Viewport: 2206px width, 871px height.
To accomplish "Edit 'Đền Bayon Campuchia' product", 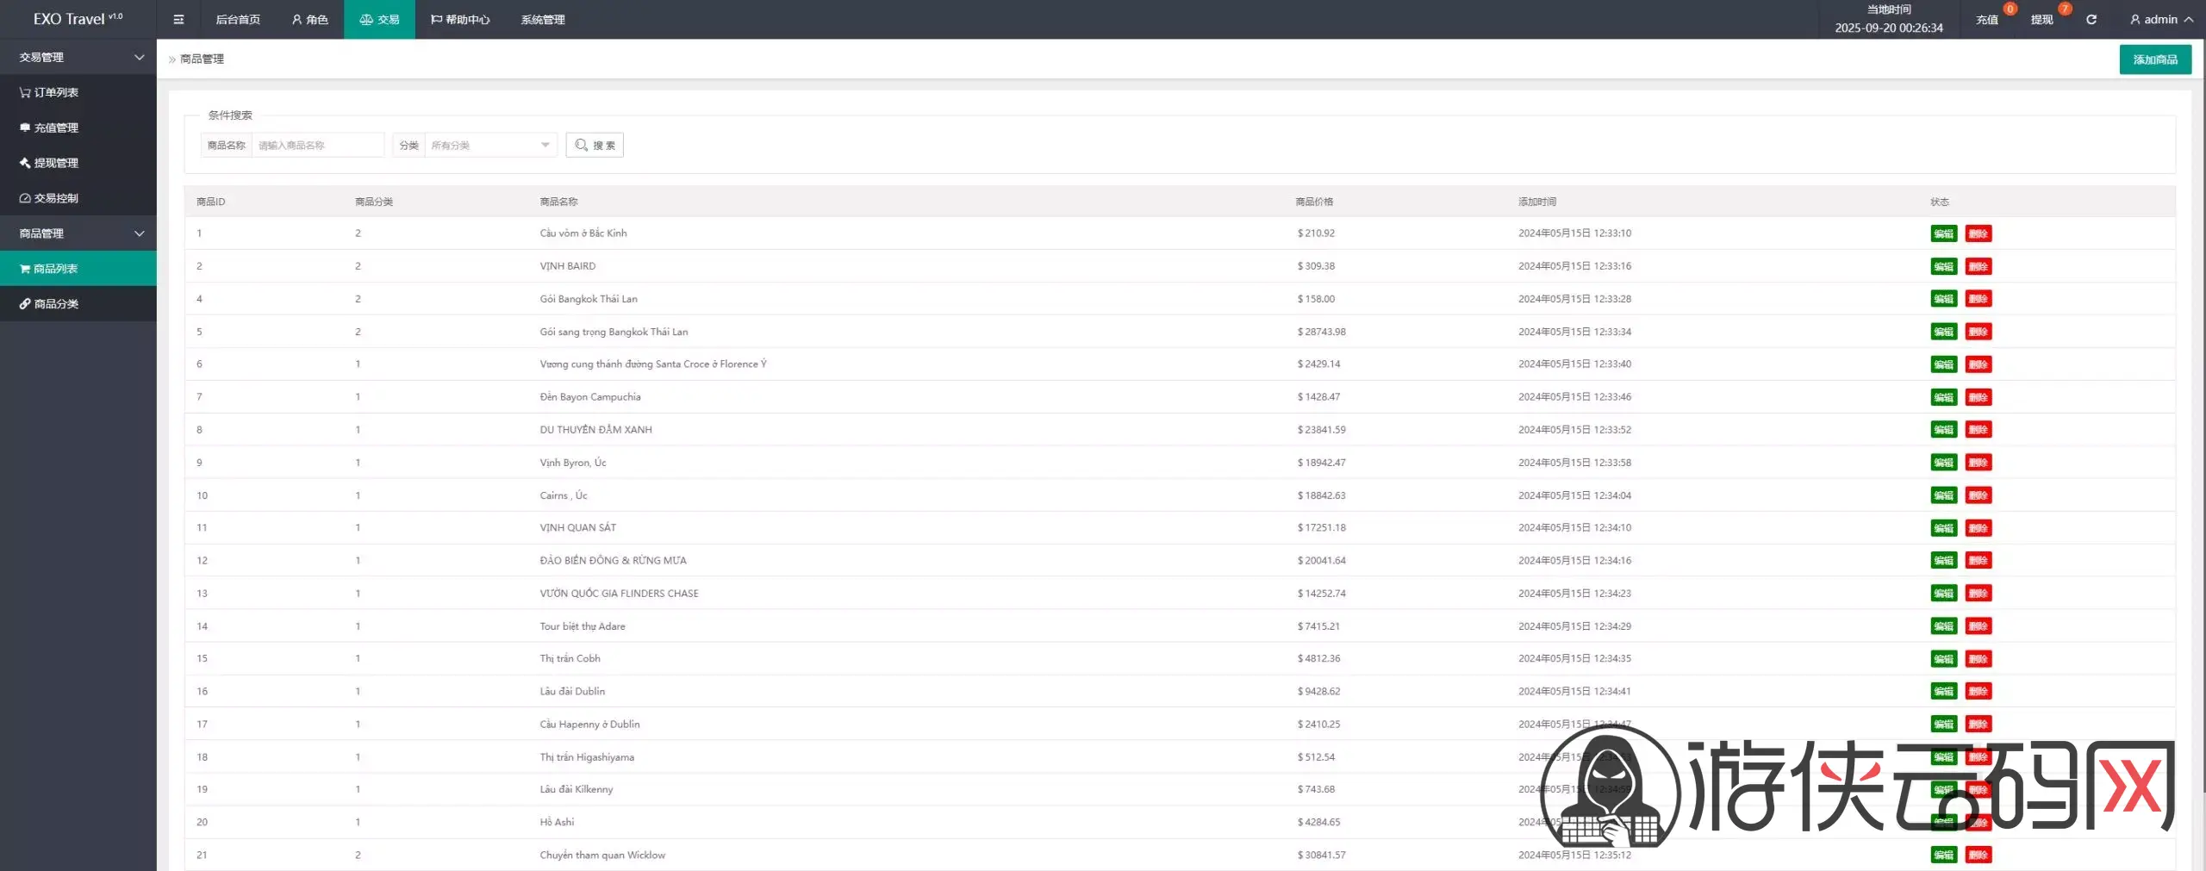I will (x=1943, y=397).
